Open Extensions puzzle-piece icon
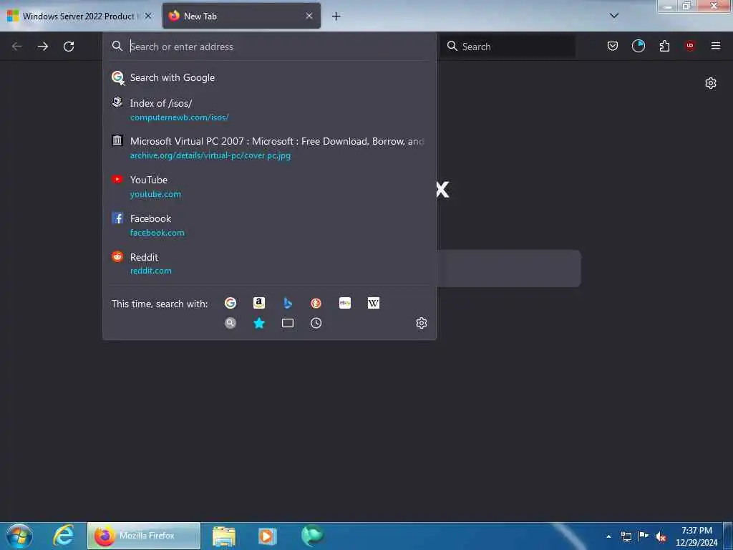 click(x=664, y=46)
